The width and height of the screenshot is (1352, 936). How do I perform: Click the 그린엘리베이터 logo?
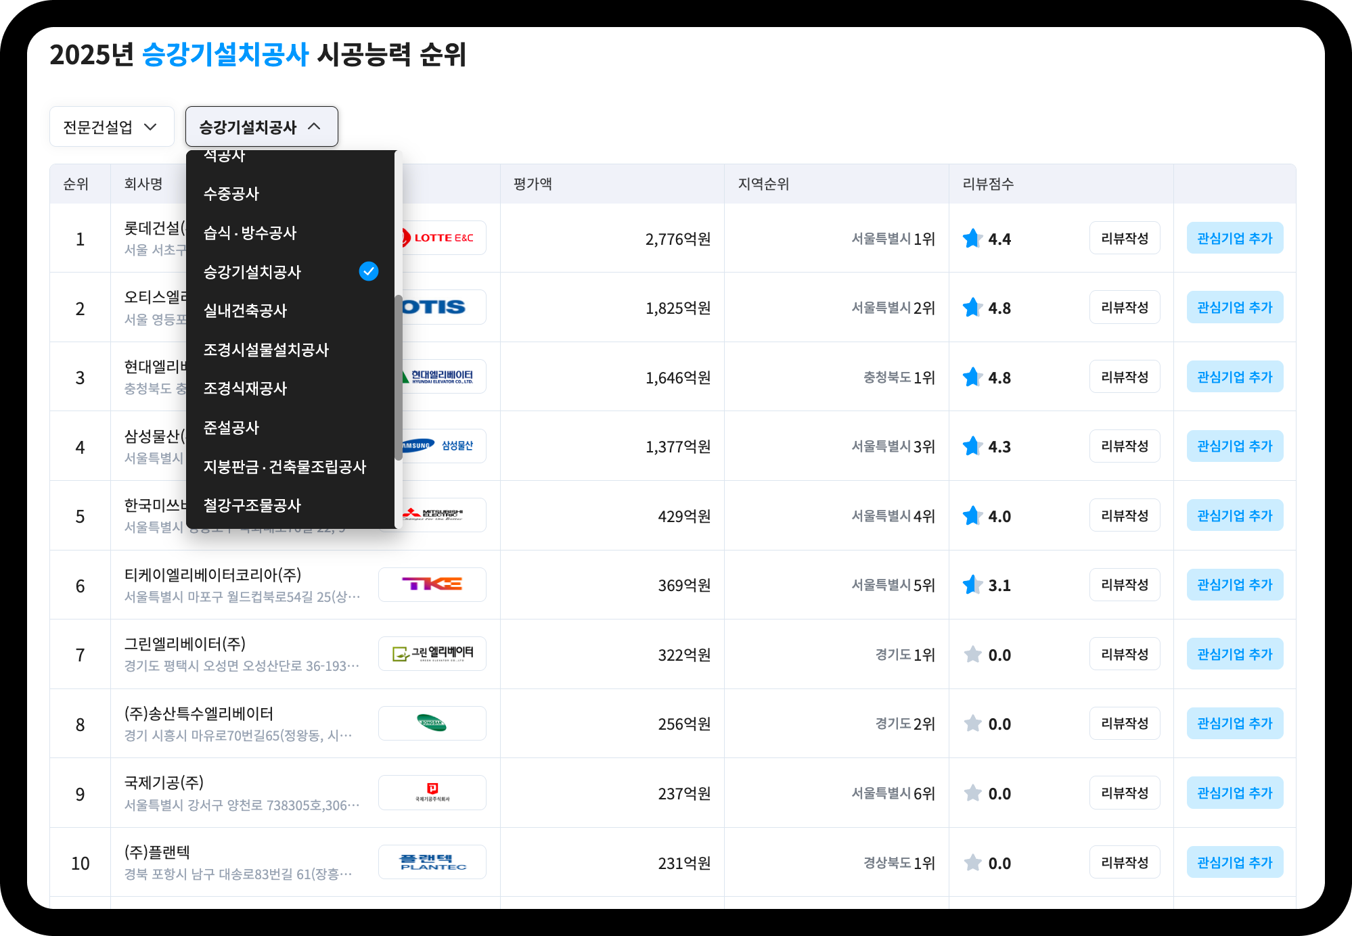432,653
